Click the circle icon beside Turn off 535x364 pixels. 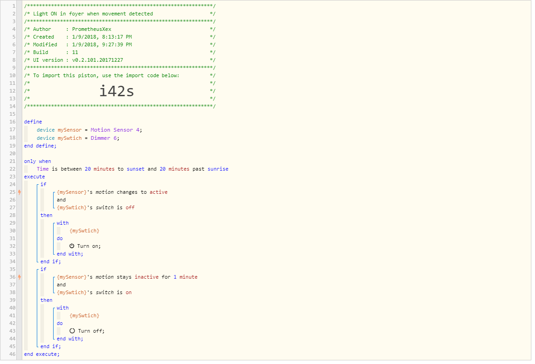[72, 331]
